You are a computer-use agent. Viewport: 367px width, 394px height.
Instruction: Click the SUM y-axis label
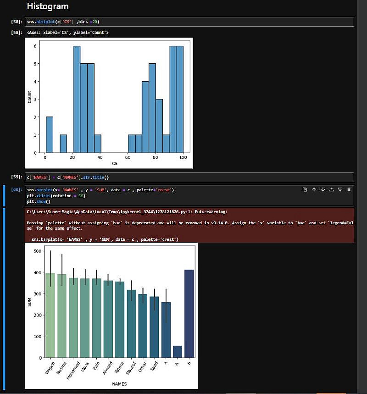[x=29, y=302]
